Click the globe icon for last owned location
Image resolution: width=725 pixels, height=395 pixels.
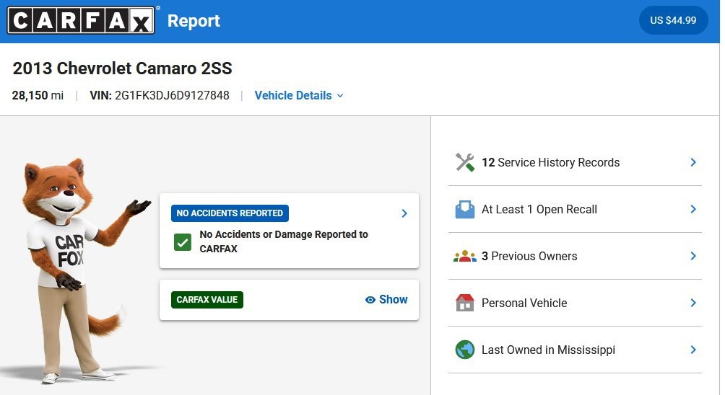tap(465, 350)
